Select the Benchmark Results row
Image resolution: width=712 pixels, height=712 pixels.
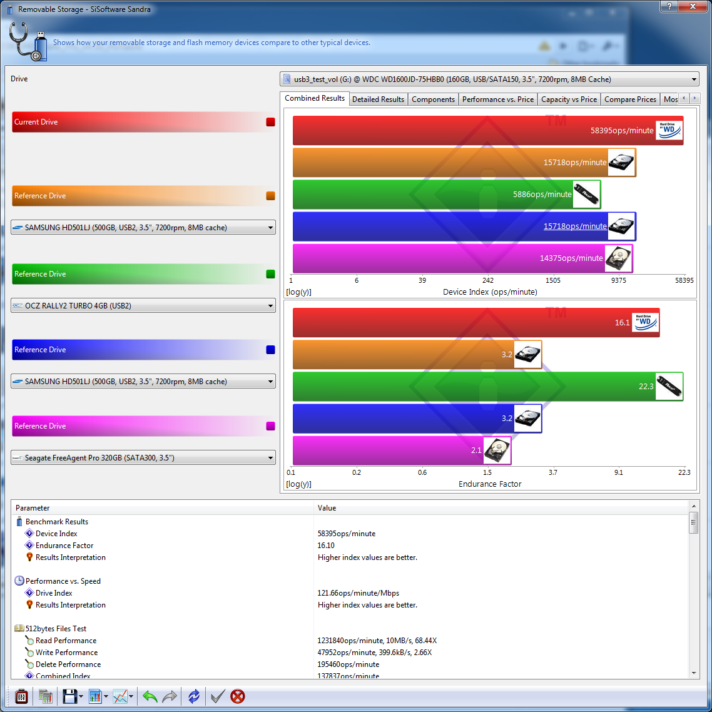point(351,521)
